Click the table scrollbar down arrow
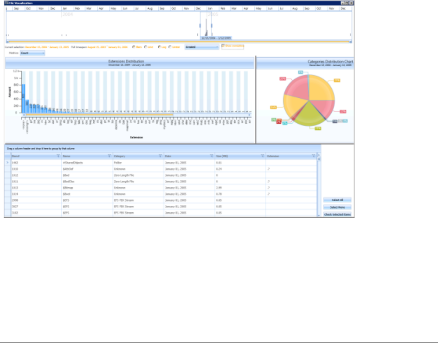 [319, 216]
